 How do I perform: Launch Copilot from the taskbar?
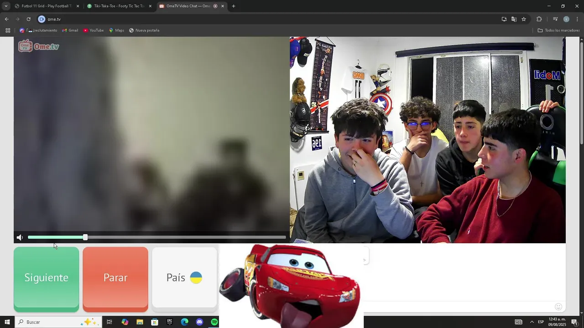(x=125, y=322)
